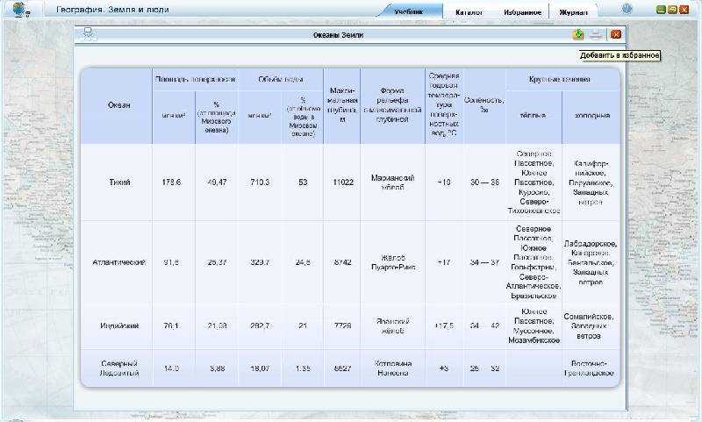702x422 pixels.
Task: Click the Атлантический row label
Action: [118, 262]
